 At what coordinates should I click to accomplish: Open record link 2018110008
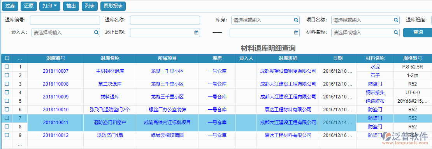(x=56, y=84)
